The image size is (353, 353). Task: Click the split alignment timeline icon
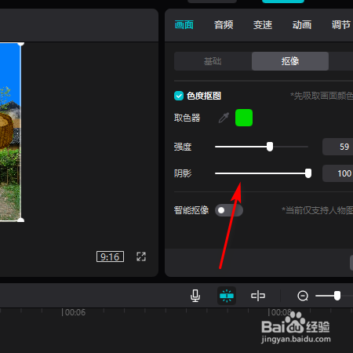tap(258, 296)
